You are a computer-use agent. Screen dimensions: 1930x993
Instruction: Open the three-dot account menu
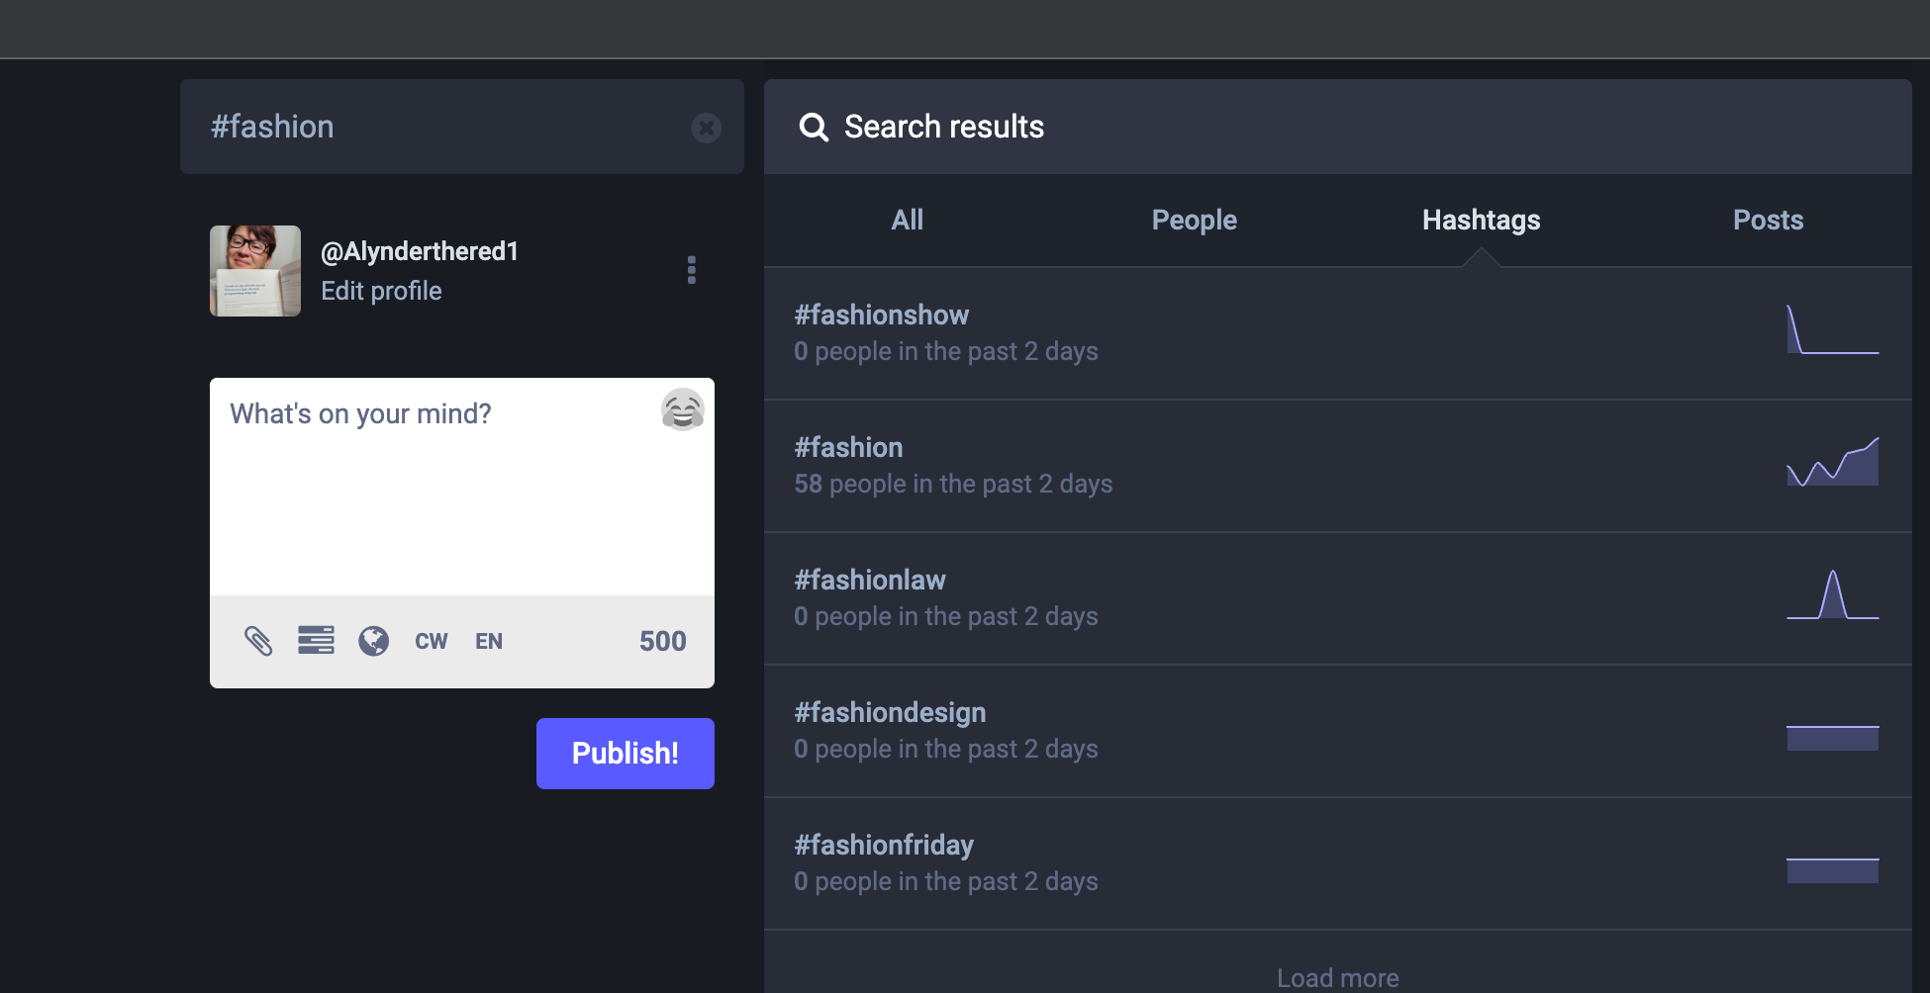tap(691, 270)
